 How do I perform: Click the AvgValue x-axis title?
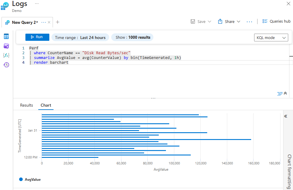[161, 169]
